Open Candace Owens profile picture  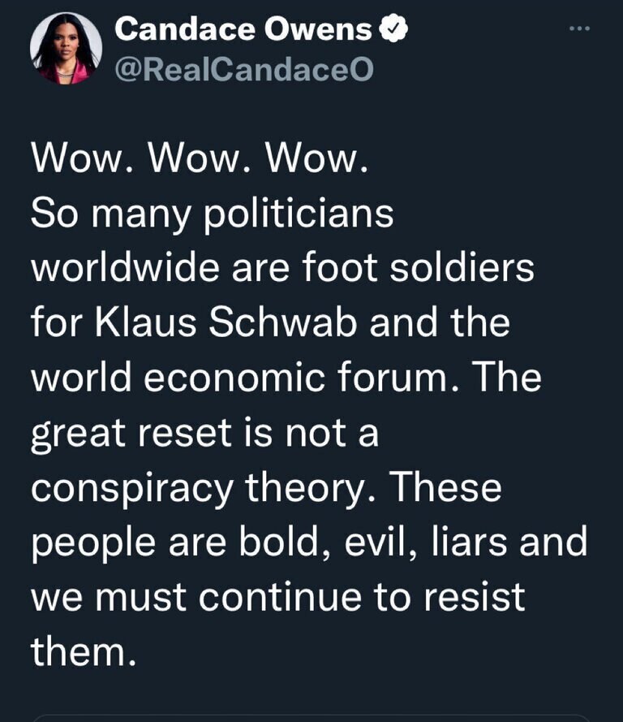[x=66, y=48]
